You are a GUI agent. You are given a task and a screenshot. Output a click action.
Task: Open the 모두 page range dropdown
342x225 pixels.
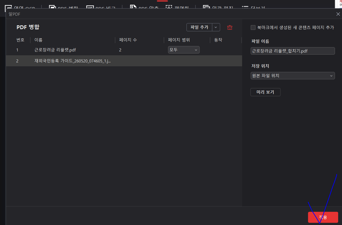click(184, 50)
